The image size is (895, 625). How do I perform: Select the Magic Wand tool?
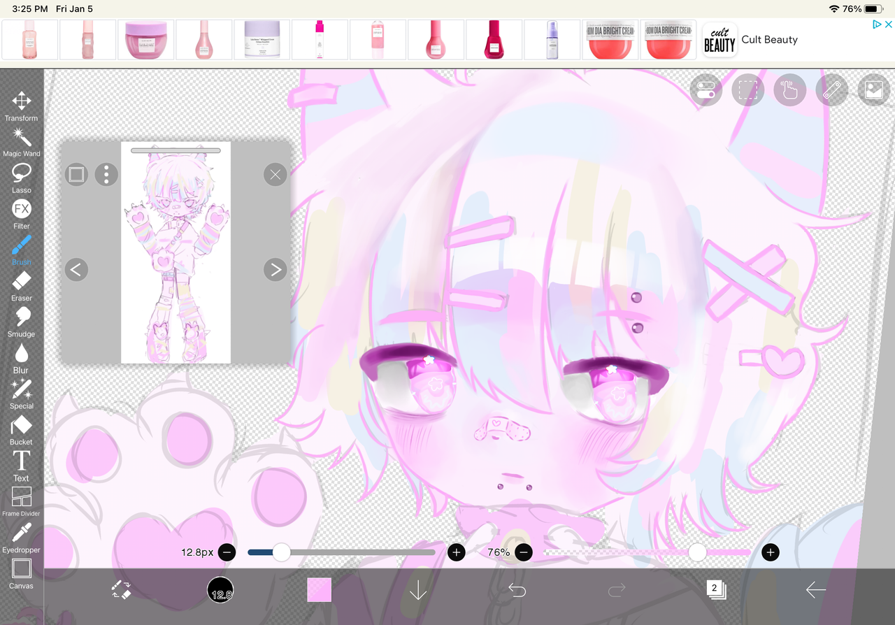click(21, 142)
